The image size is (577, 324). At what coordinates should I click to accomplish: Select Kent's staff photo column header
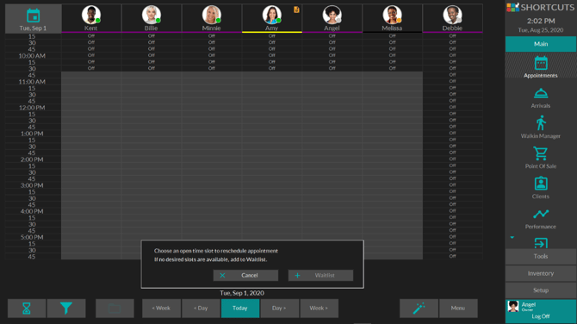coord(91,18)
